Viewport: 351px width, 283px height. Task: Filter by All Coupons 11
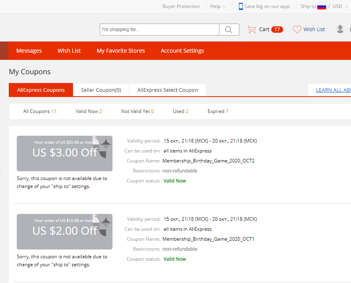[x=39, y=111]
